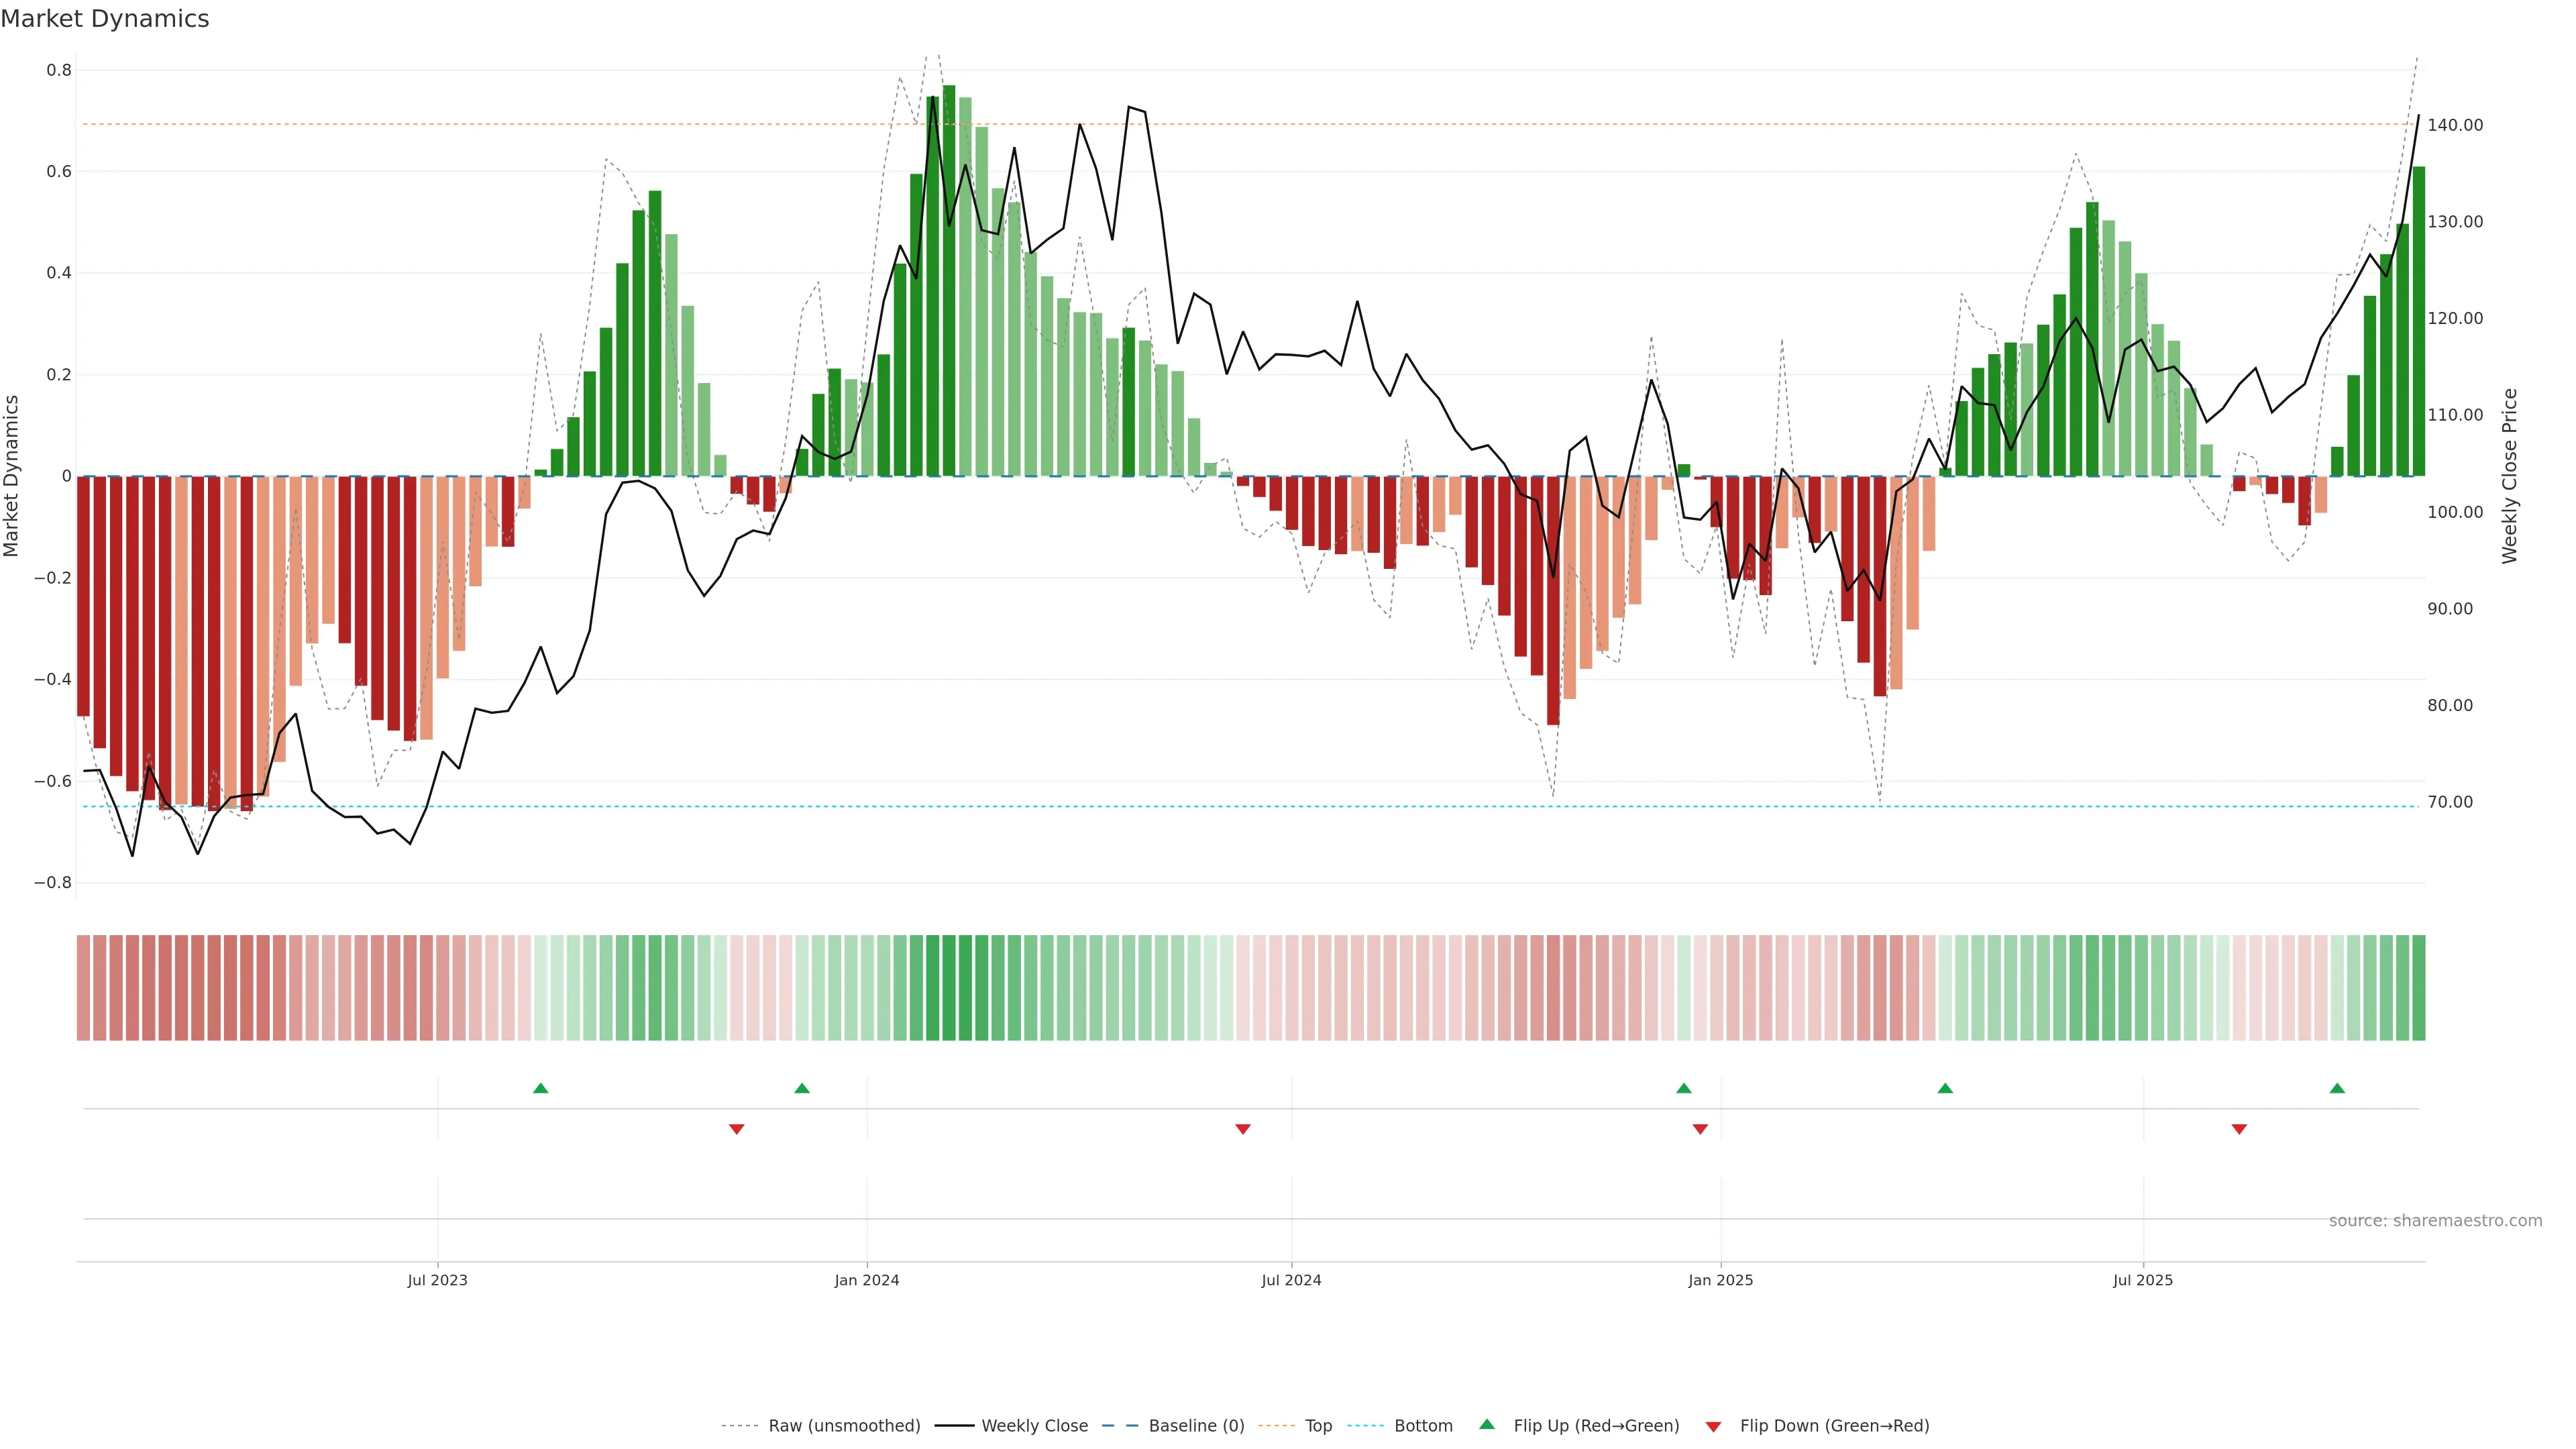Click the last green flip-up triangle marker

tap(2337, 1088)
